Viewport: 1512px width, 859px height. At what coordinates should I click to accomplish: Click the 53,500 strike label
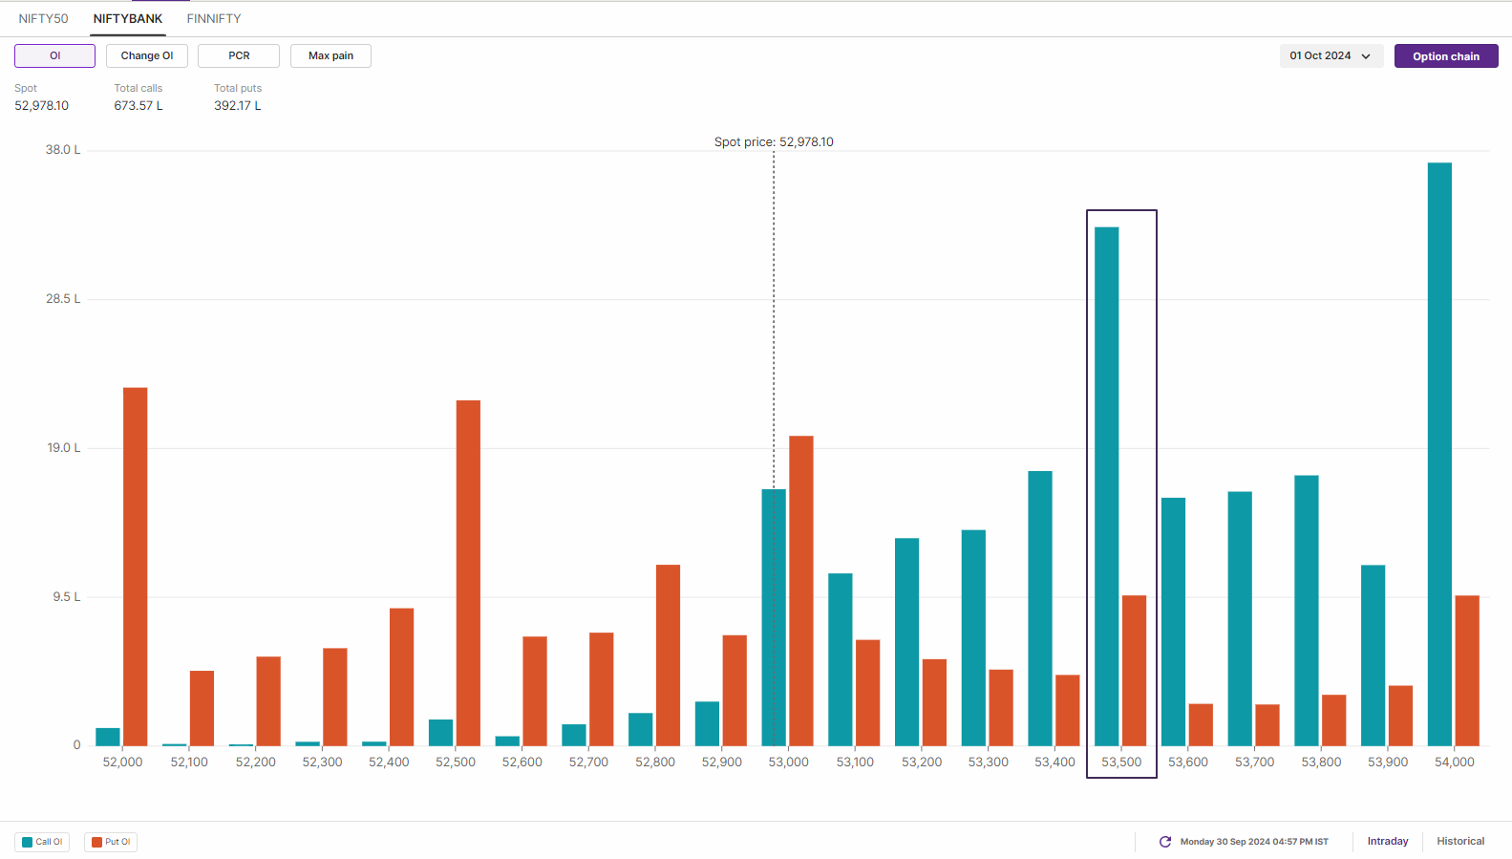(1121, 762)
